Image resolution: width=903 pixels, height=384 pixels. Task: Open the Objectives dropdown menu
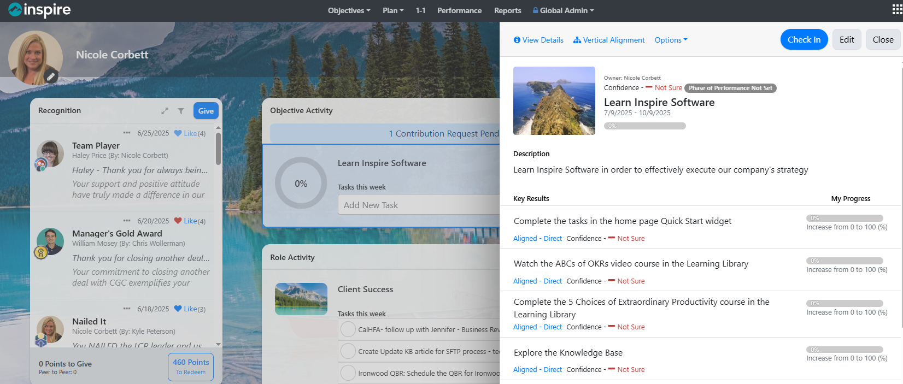click(349, 10)
